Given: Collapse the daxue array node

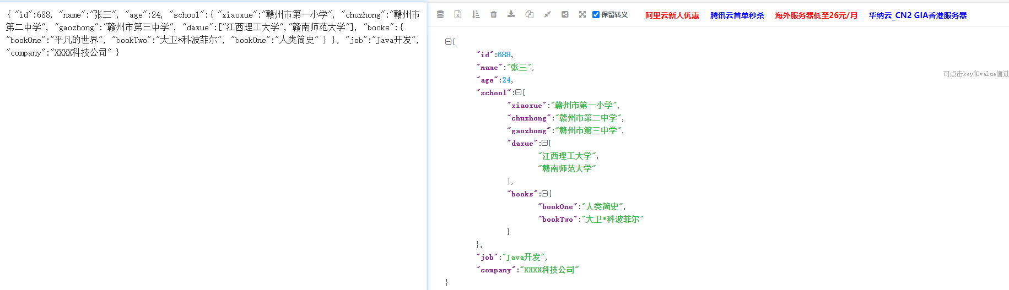Looking at the screenshot, I should pyautogui.click(x=544, y=143).
